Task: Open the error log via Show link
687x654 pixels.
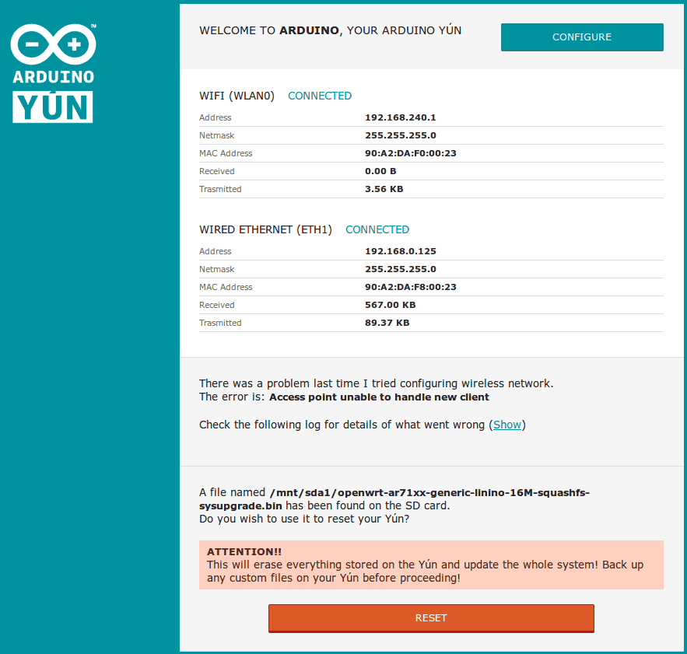Action: coord(507,425)
